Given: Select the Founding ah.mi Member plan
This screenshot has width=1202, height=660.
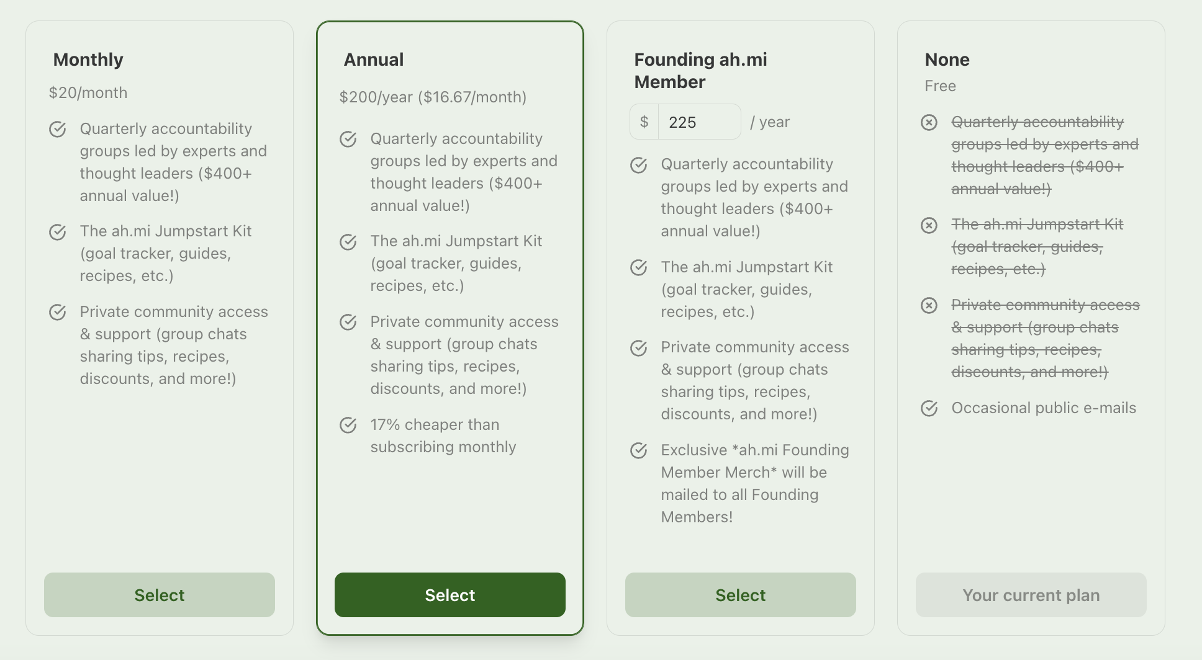Looking at the screenshot, I should coord(741,595).
